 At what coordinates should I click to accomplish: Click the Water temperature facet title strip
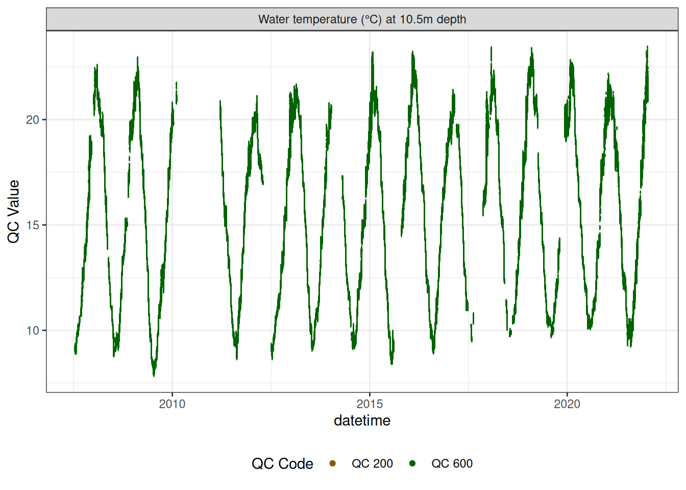pyautogui.click(x=362, y=19)
